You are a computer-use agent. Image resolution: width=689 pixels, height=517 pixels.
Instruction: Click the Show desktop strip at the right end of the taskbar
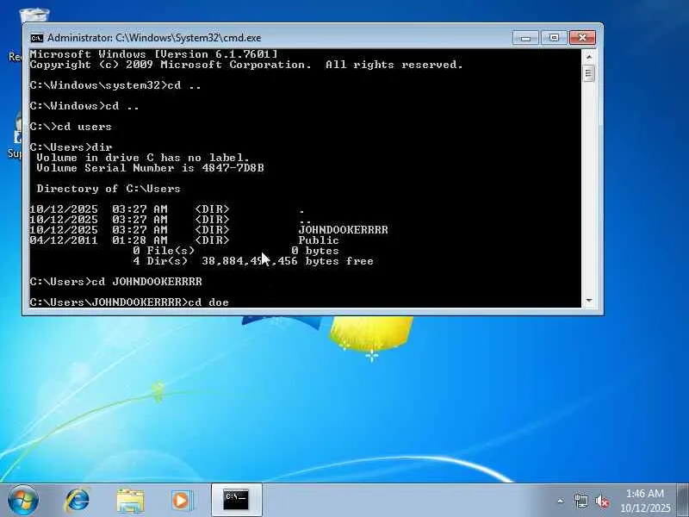[683, 501]
